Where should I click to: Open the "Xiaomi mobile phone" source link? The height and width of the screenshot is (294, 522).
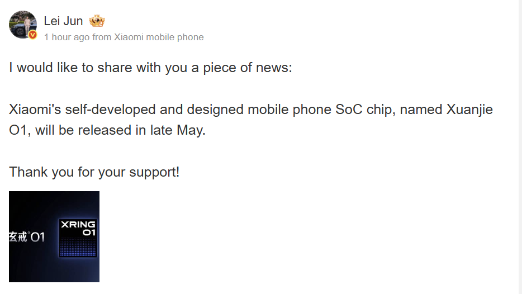pyautogui.click(x=159, y=37)
